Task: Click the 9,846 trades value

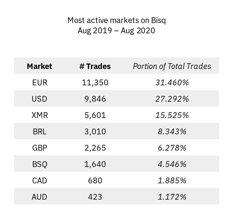Action: click(95, 99)
